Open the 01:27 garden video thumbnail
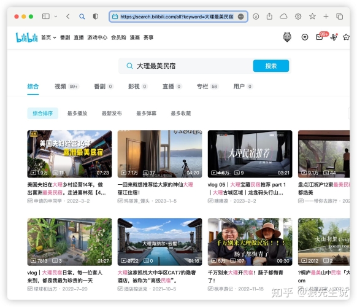Viewport: 357px width, 307px height. pyautogui.click(x=69, y=242)
